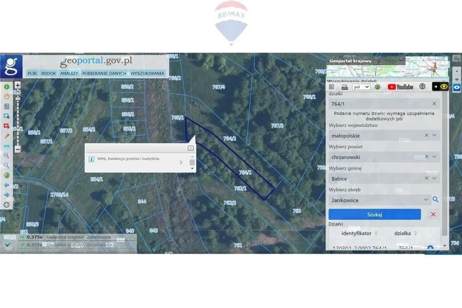Open the language selector 'pol' dropdown
This screenshot has height=308, width=462.
361,87
